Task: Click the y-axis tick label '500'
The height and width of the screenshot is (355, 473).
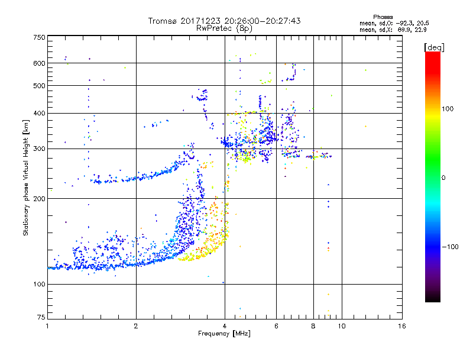Action: pyautogui.click(x=39, y=86)
